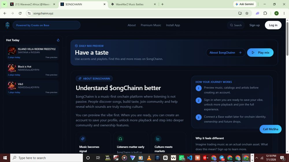Bookmark this page with the star icon
This screenshot has width=289, height=162.
click(x=247, y=13)
